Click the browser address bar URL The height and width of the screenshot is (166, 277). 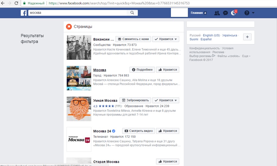point(119,3)
